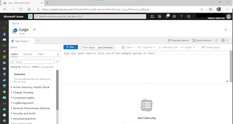This screenshot has height=124, width=233.
Task: Click the tables list scrollbar
Action: tap(57, 90)
